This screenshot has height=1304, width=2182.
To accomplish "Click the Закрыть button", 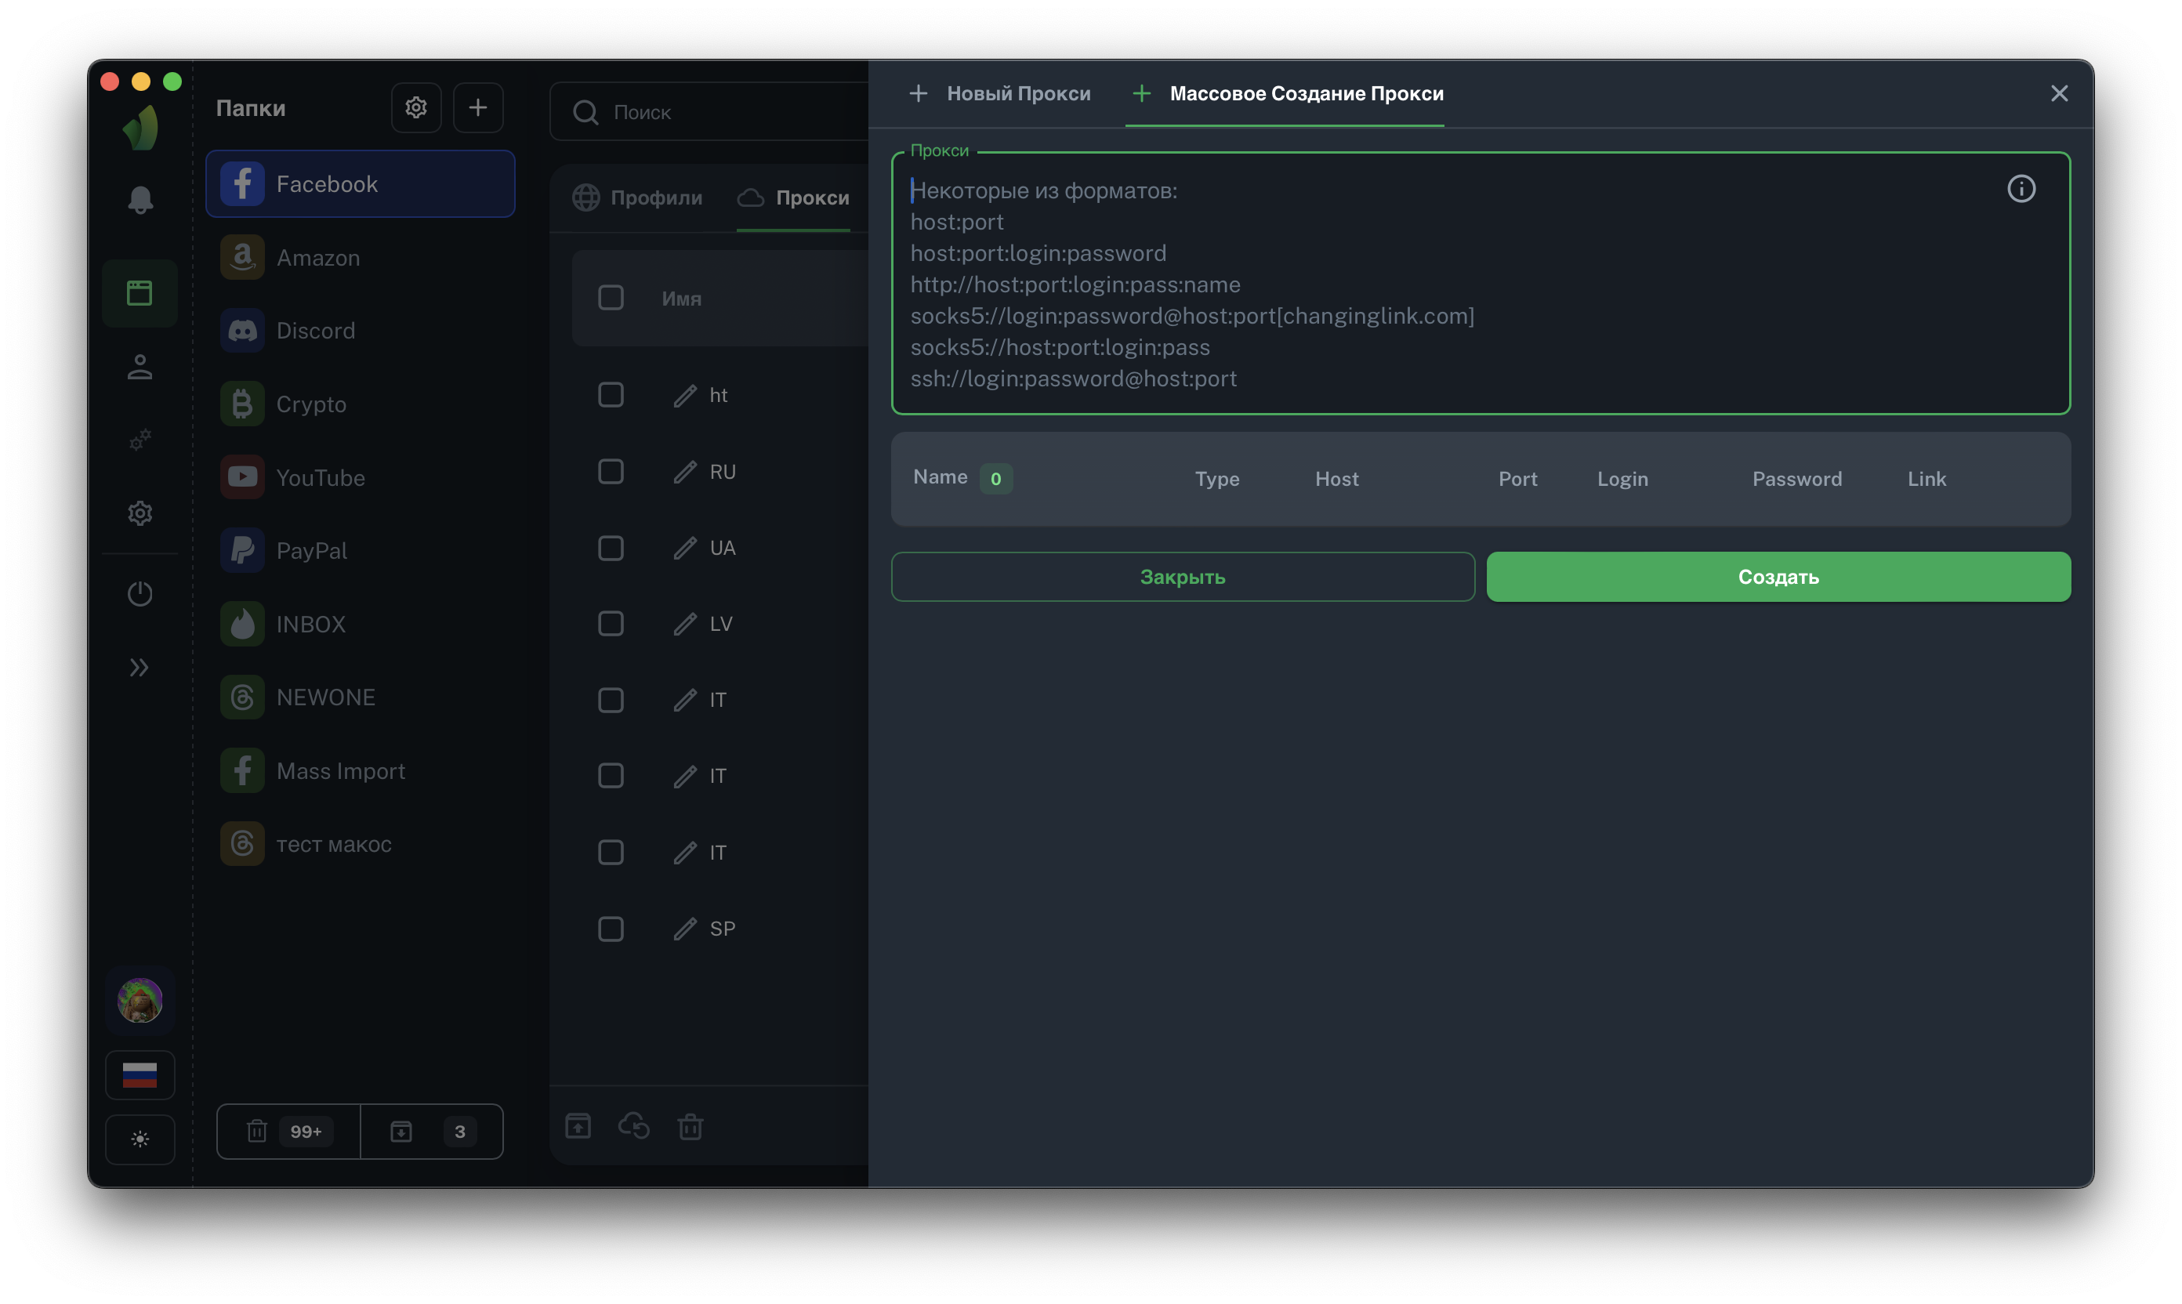I will [x=1182, y=578].
